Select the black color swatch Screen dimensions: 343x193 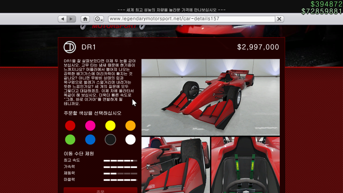click(110, 140)
